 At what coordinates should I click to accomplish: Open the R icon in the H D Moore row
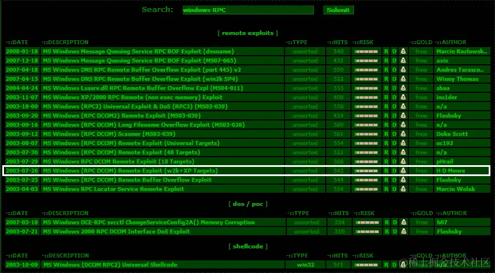386,171
